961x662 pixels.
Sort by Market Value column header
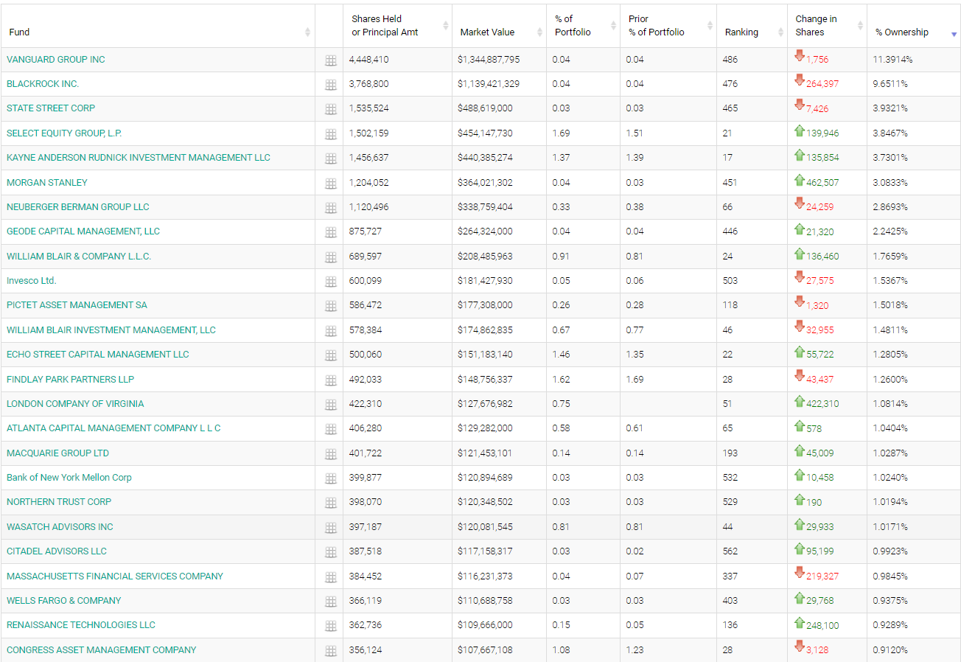[x=499, y=26]
